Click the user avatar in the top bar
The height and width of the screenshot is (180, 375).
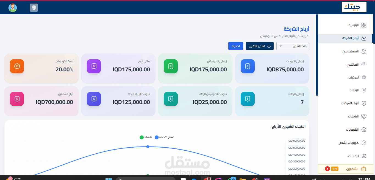pyautogui.click(x=12, y=7)
